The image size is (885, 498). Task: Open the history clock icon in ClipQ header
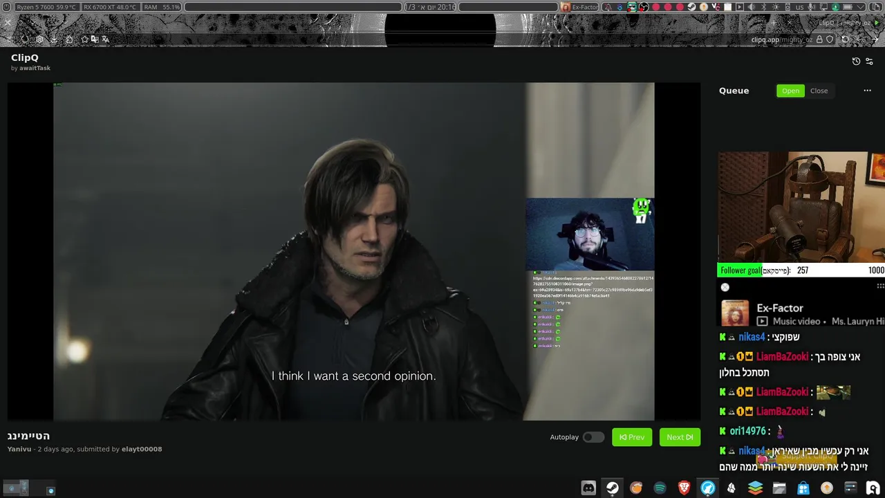tap(856, 61)
